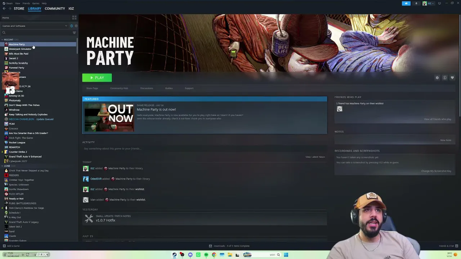Open the announcements megaphone button
Viewport: 461px width, 259px height.
(x=406, y=3)
